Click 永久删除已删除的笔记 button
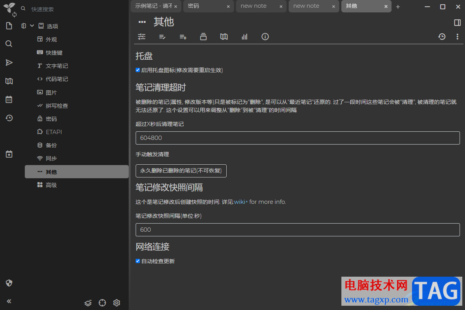This screenshot has height=310, width=465. coord(181,171)
